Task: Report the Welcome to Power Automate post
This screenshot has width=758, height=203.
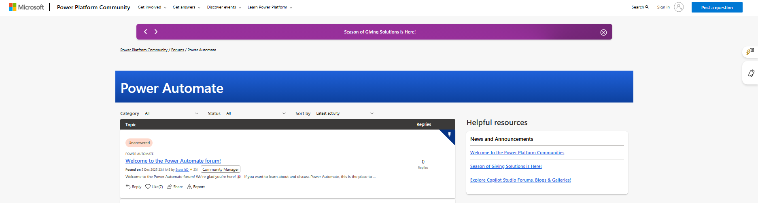Action: pos(196,187)
